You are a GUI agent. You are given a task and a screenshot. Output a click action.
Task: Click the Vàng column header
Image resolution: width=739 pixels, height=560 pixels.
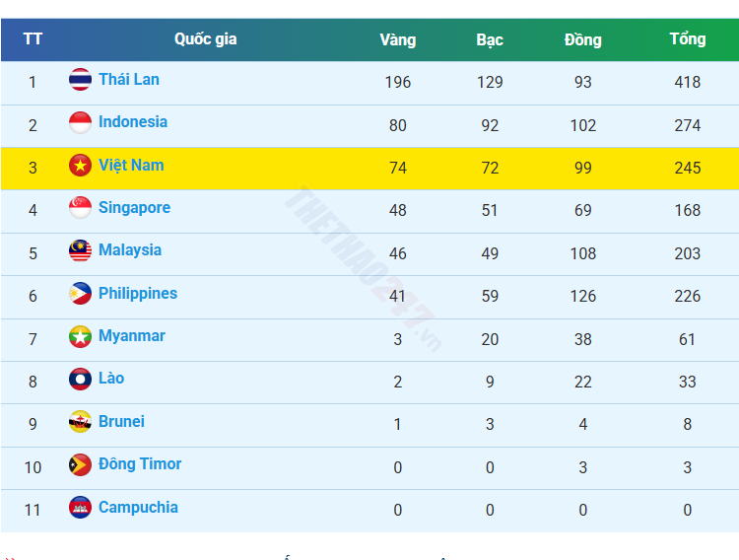398,39
